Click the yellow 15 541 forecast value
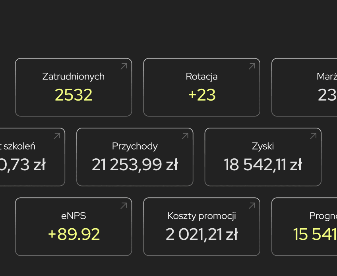 click(x=315, y=234)
